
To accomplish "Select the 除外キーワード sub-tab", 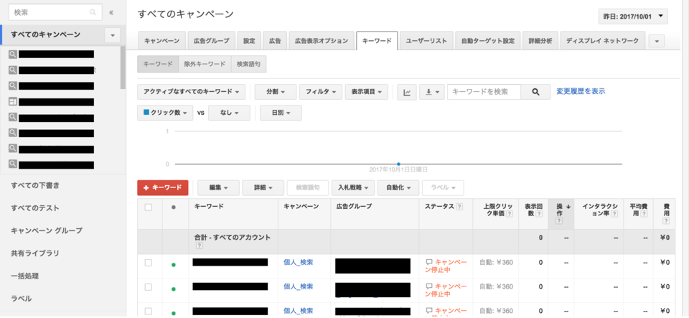I will (x=205, y=64).
